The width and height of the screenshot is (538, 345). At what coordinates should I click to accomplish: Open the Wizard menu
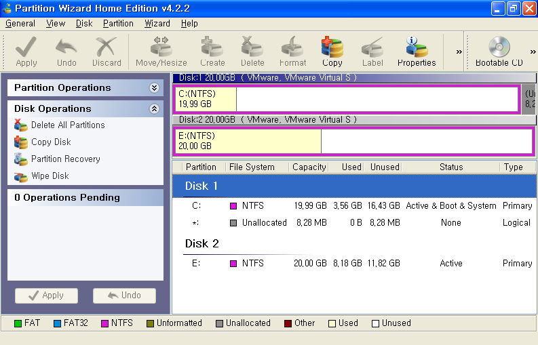coord(157,23)
